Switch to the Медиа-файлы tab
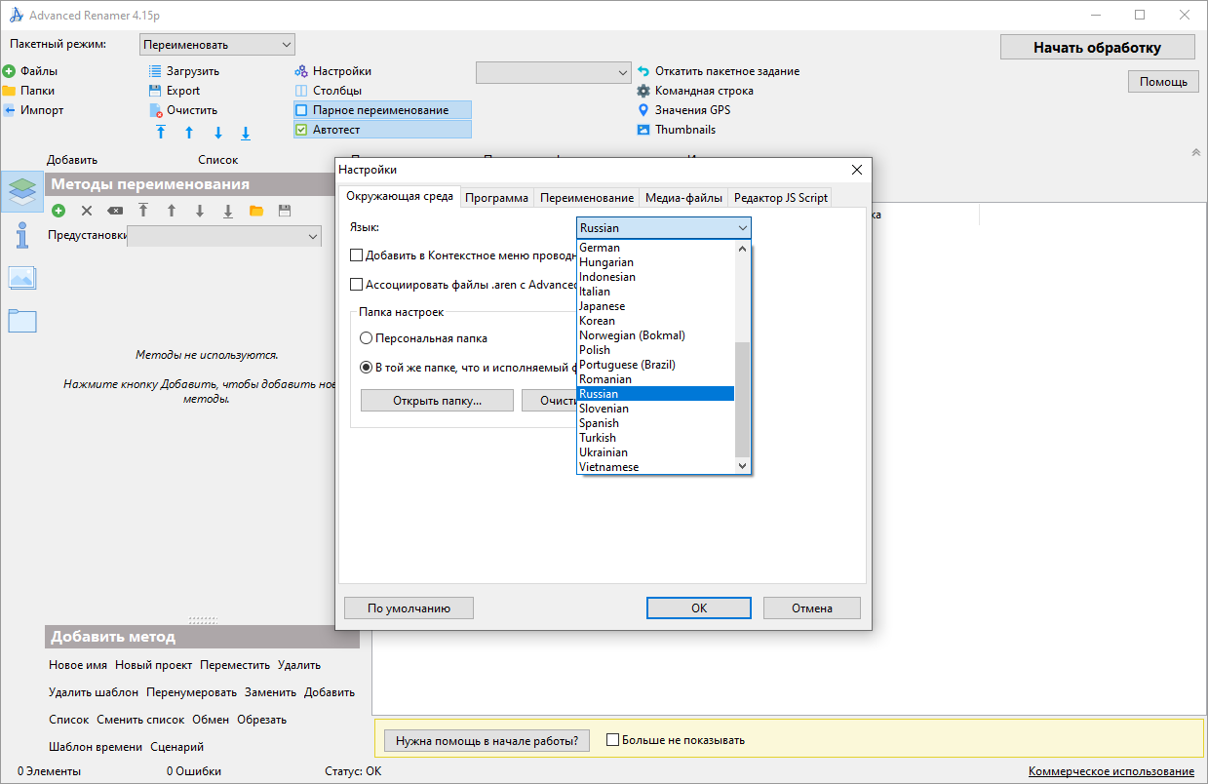 click(683, 197)
